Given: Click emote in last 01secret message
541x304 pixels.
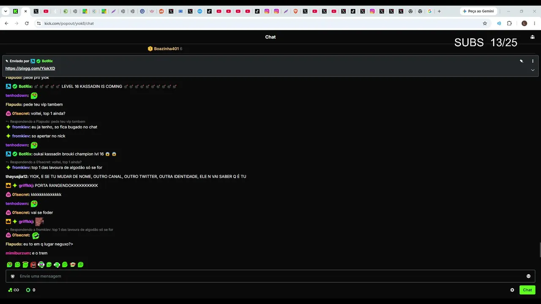Looking at the screenshot, I should pyautogui.click(x=36, y=236).
